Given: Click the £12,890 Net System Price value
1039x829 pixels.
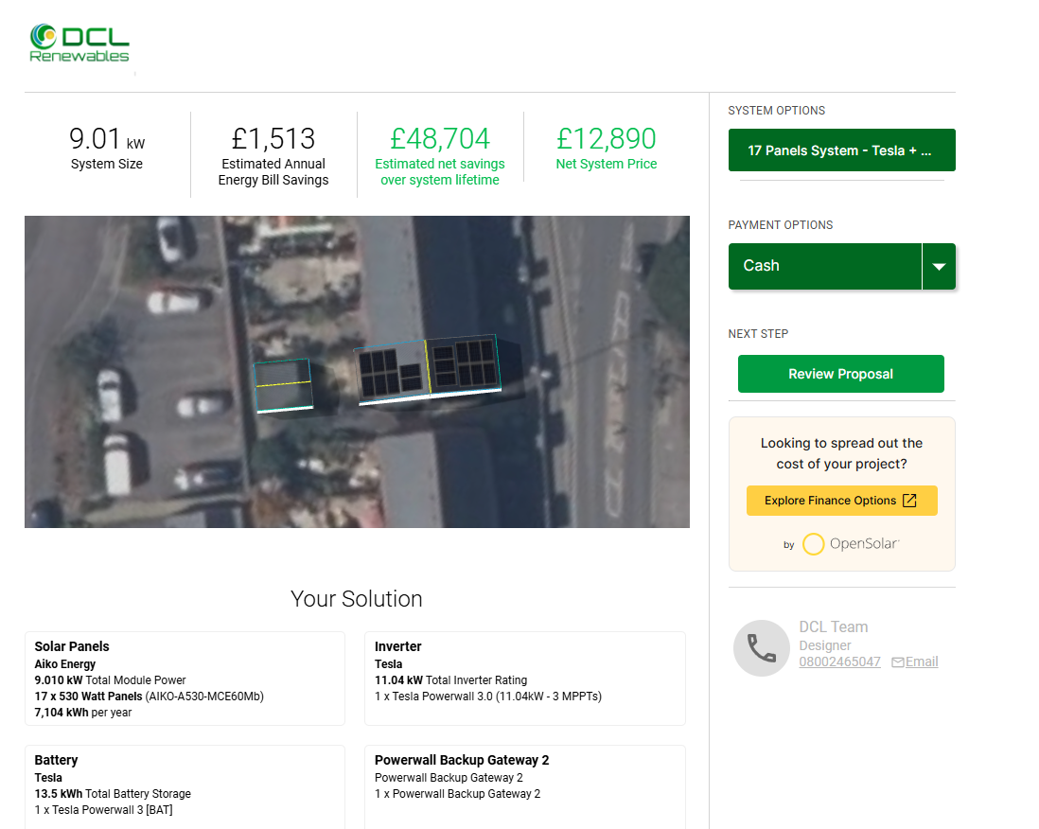Looking at the screenshot, I should 607,139.
